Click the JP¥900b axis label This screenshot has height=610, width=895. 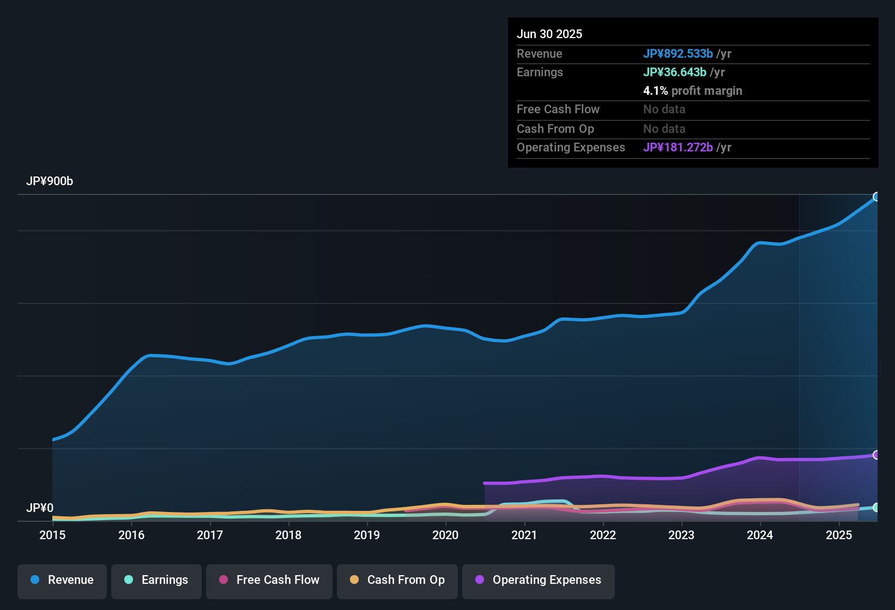[50, 181]
